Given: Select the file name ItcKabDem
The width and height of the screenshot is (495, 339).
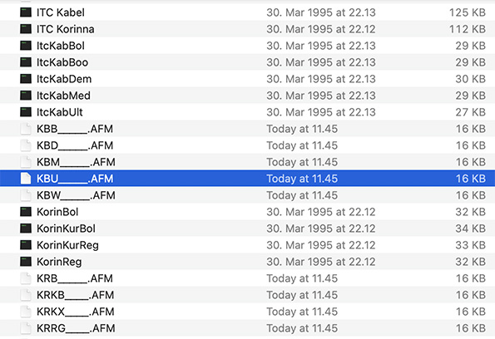Looking at the screenshot, I should pyautogui.click(x=64, y=79).
